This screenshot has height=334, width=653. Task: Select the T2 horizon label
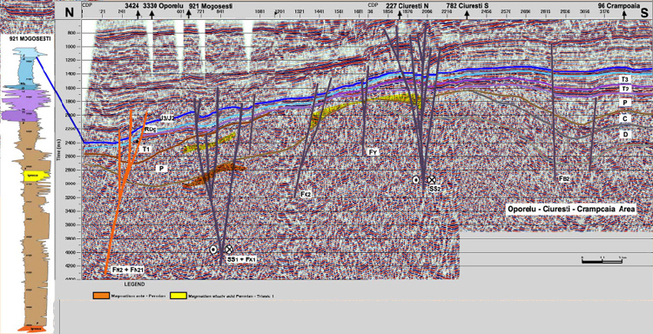pyautogui.click(x=625, y=89)
